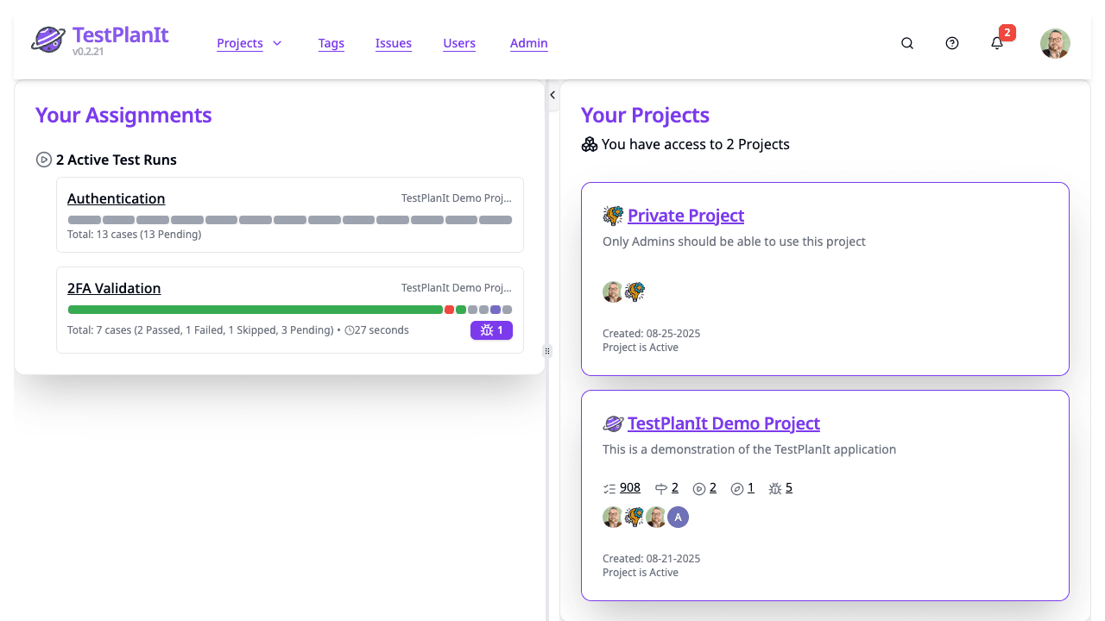Open the Private Project link
1105x621 pixels.
[x=685, y=215]
